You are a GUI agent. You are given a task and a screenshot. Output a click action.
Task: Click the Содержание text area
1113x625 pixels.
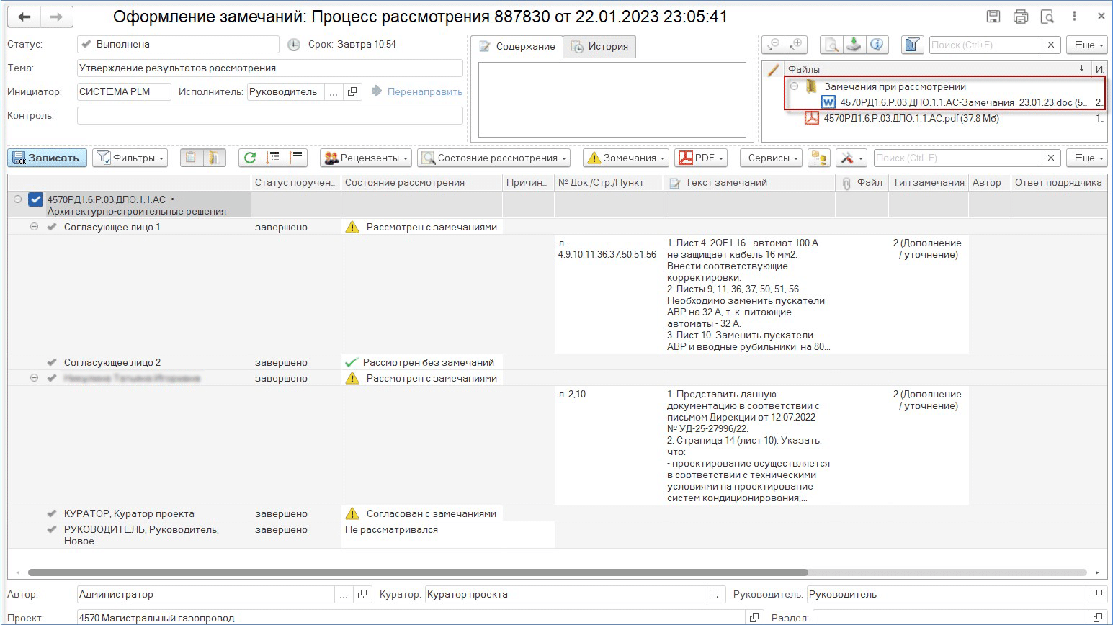click(612, 99)
